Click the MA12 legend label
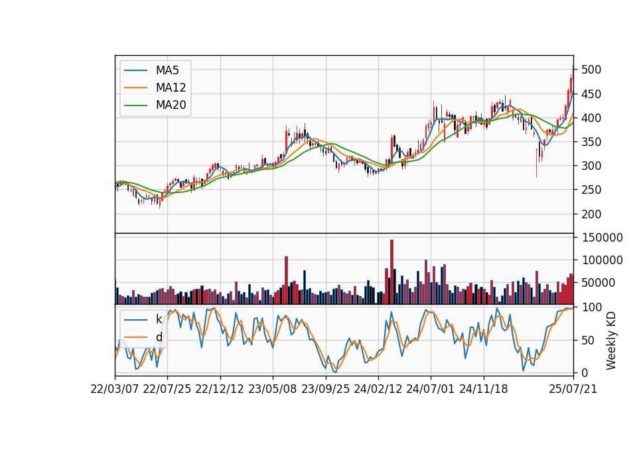 (x=171, y=88)
